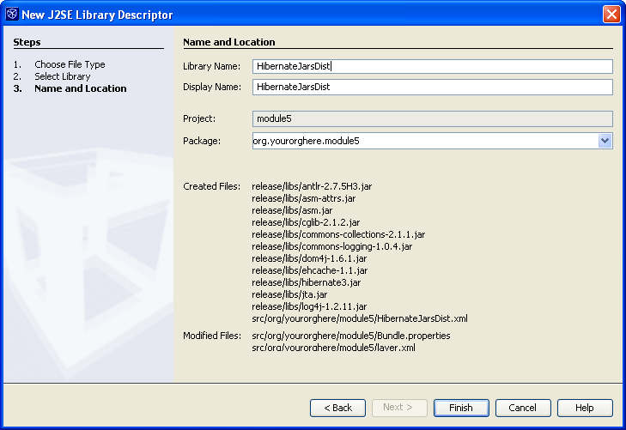The image size is (626, 430).
Task: Click the 'Modified Files:' label
Action: point(212,336)
